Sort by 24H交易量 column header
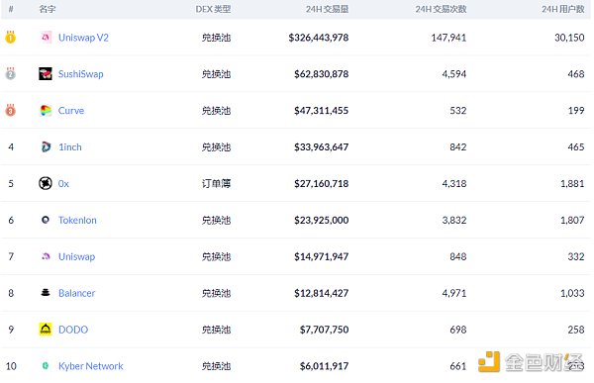The image size is (594, 383). click(327, 9)
